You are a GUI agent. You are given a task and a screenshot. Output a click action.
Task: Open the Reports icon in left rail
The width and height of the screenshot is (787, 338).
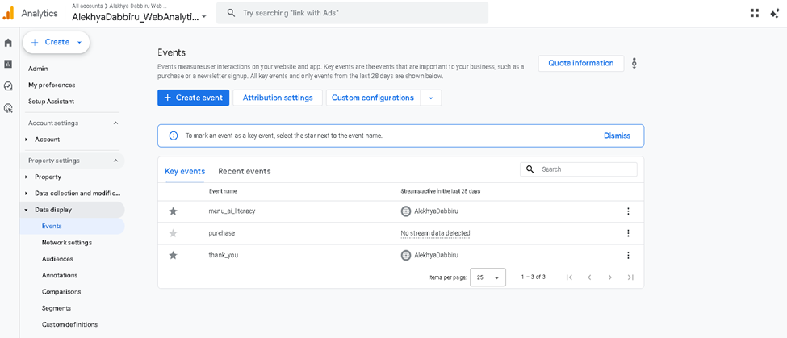tap(8, 65)
